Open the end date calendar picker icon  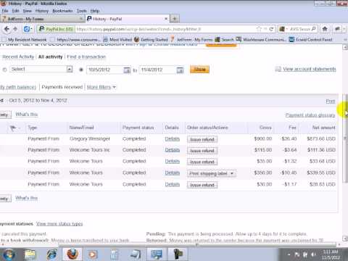point(180,70)
